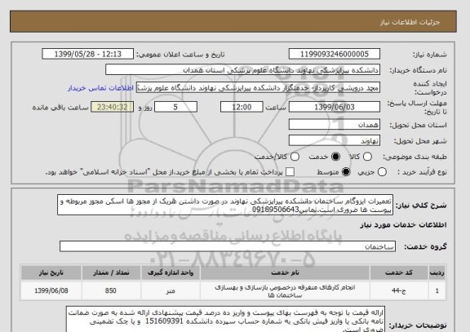Click the استان محل تحویل field همدان

335,125
